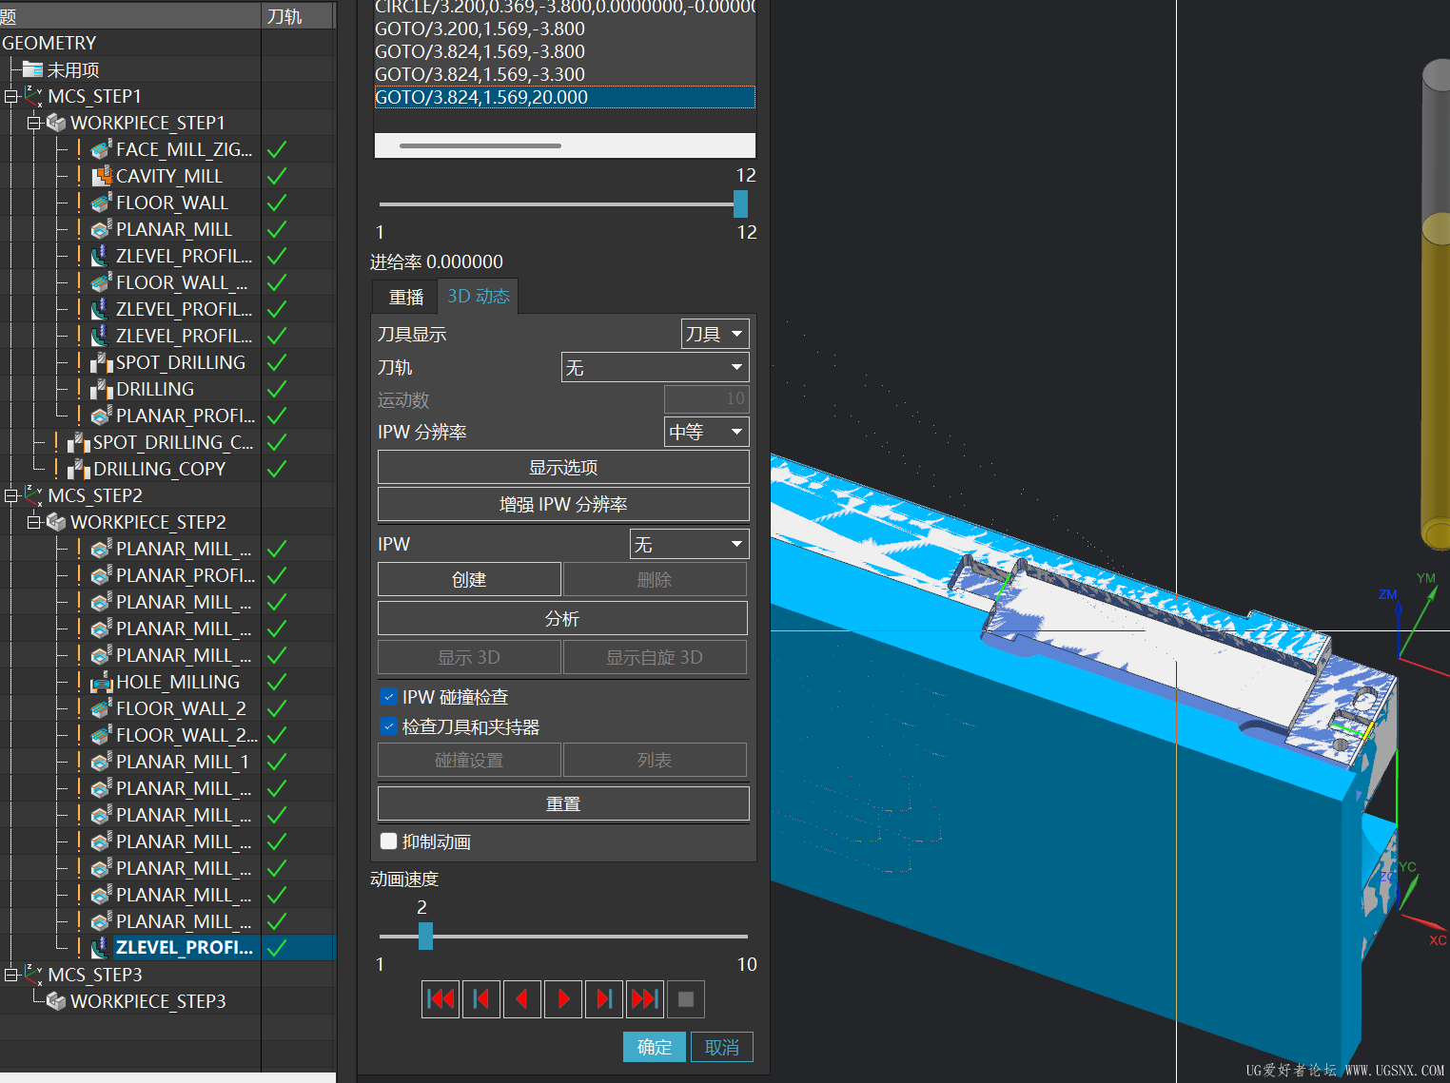Click the SPOT_DRILLING operation icon
1450x1083 pixels.
tap(102, 362)
